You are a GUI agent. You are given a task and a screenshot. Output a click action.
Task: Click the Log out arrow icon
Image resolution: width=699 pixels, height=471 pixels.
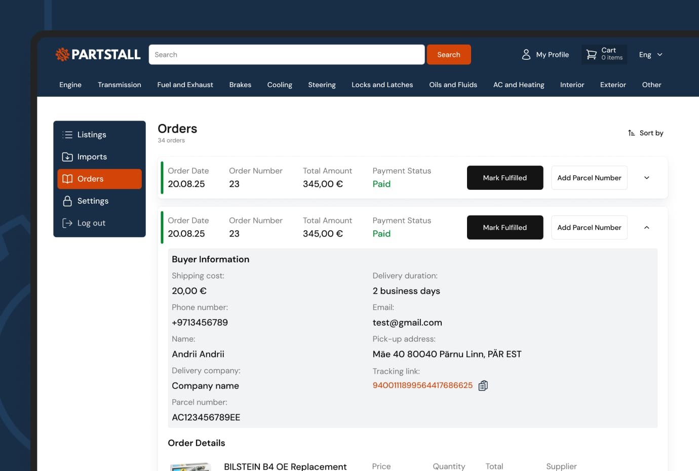pos(67,223)
